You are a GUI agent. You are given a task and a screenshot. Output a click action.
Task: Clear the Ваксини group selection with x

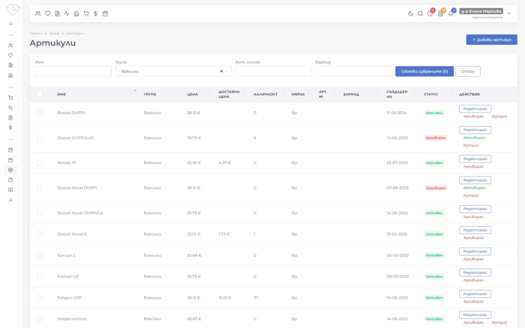pyautogui.click(x=221, y=71)
